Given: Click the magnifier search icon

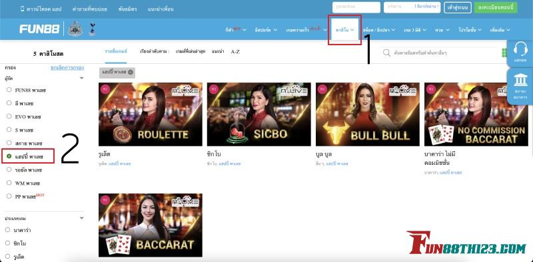Looking at the screenshot, I should pos(386,53).
